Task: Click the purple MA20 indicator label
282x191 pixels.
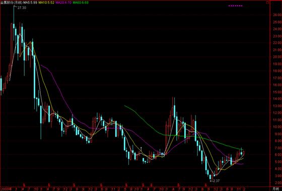Action: pos(64,3)
